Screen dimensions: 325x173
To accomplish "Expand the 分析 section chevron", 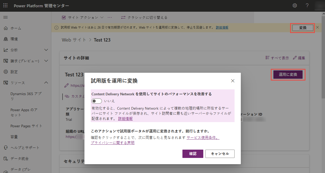I will coord(46,50).
